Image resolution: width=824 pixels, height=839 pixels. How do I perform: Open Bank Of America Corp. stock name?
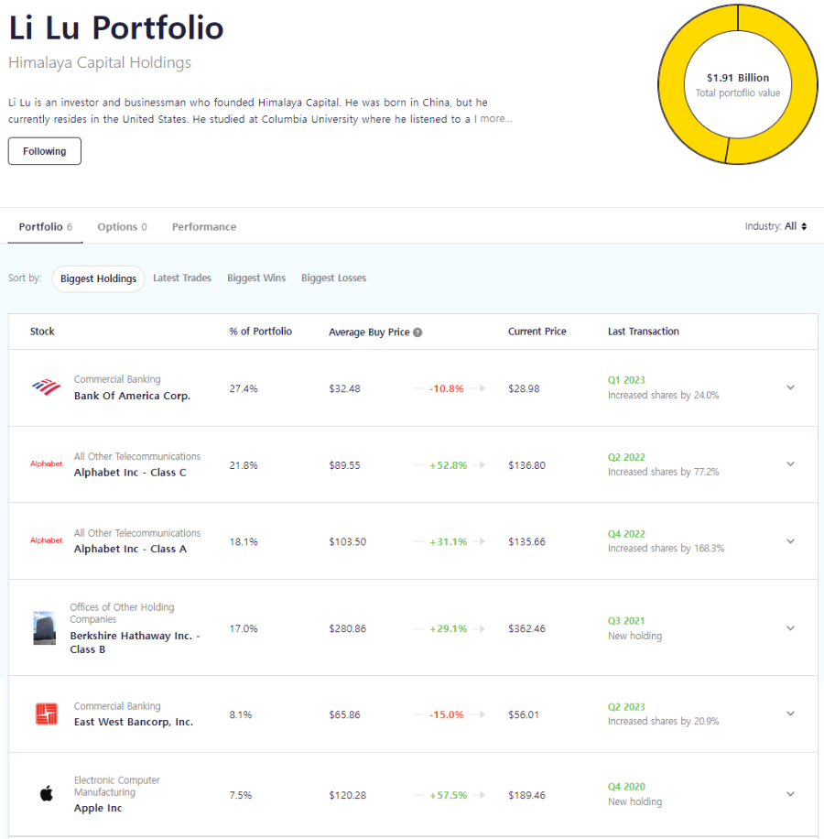point(132,396)
